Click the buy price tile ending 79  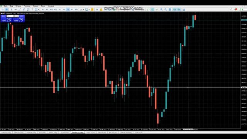coord(19,20)
